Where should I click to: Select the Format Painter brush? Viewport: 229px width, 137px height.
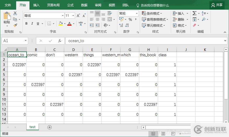coord(15,25)
